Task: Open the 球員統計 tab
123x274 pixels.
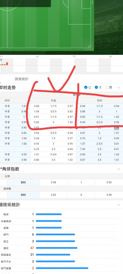Action: click(x=21, y=79)
